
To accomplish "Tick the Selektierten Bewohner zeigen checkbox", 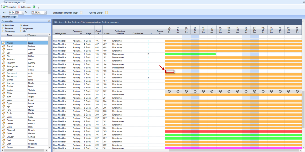I will point(81,12).
